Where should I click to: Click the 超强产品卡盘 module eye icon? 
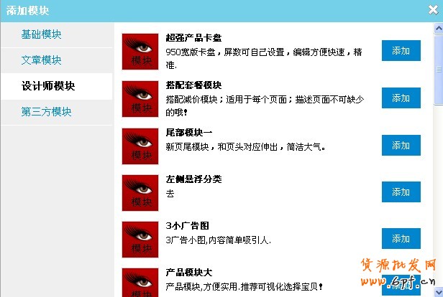140,52
